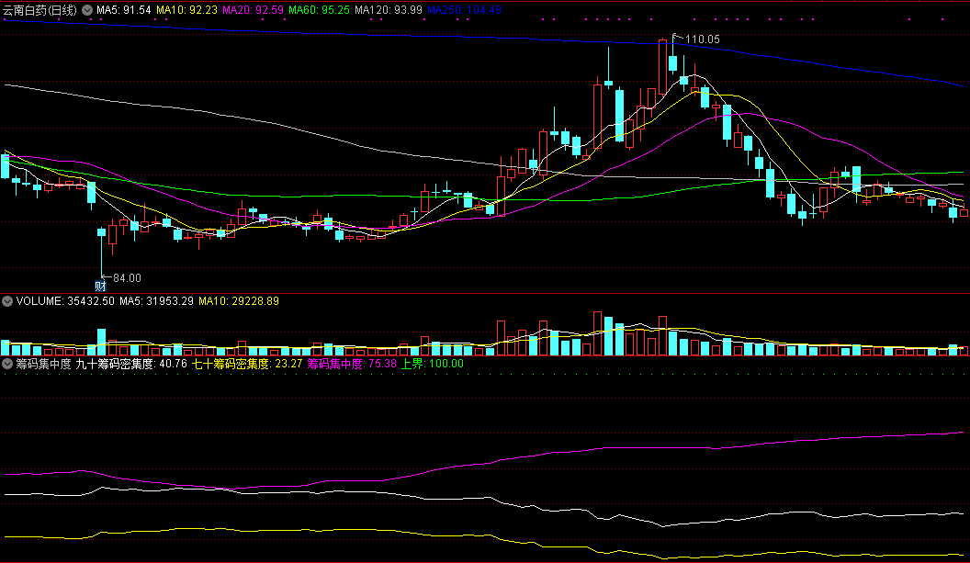Click the volume MA10: 29228.89 label
The image size is (970, 563).
tap(239, 301)
